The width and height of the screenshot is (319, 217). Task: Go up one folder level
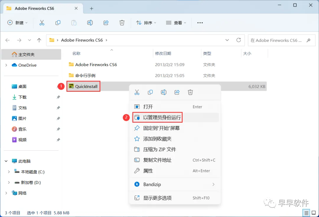tap(39, 40)
